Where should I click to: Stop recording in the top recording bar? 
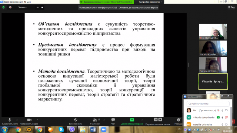point(42,7)
